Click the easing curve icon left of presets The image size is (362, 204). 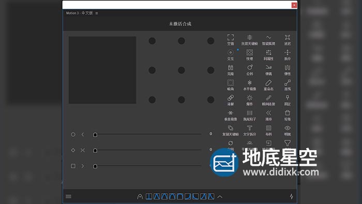pyautogui.click(x=140, y=197)
